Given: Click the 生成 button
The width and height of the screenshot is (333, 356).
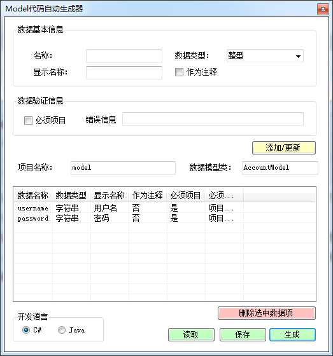Looking at the screenshot, I should (x=292, y=334).
